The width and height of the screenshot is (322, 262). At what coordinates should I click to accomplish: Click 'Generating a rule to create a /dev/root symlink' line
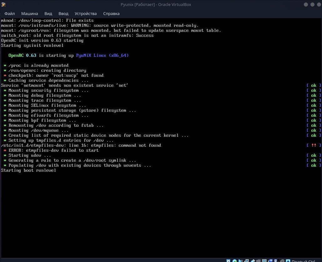click(72, 161)
